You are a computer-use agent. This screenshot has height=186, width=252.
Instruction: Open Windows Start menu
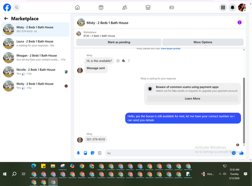coord(5,174)
